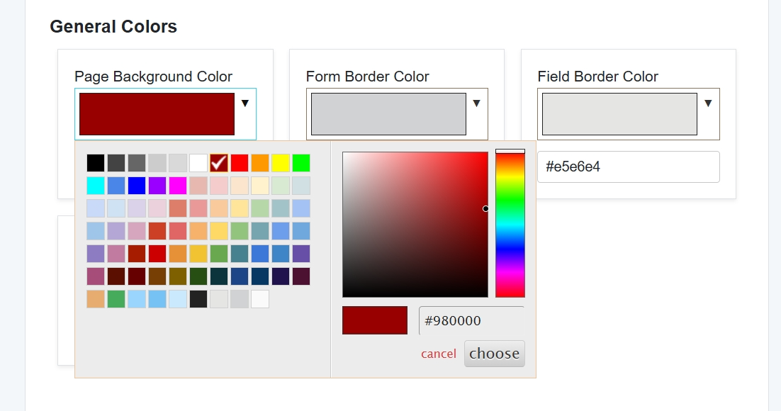The width and height of the screenshot is (781, 411).
Task: Select the black swatch in palette
Action: click(96, 163)
